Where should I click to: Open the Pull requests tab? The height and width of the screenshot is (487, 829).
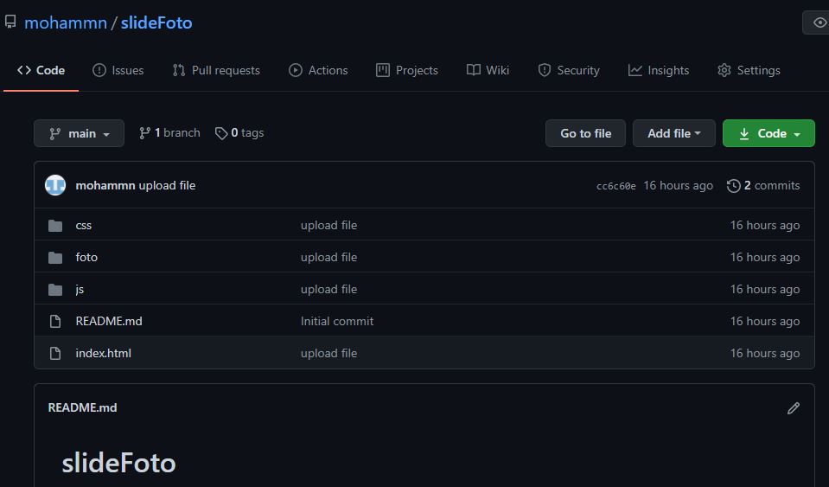point(216,70)
